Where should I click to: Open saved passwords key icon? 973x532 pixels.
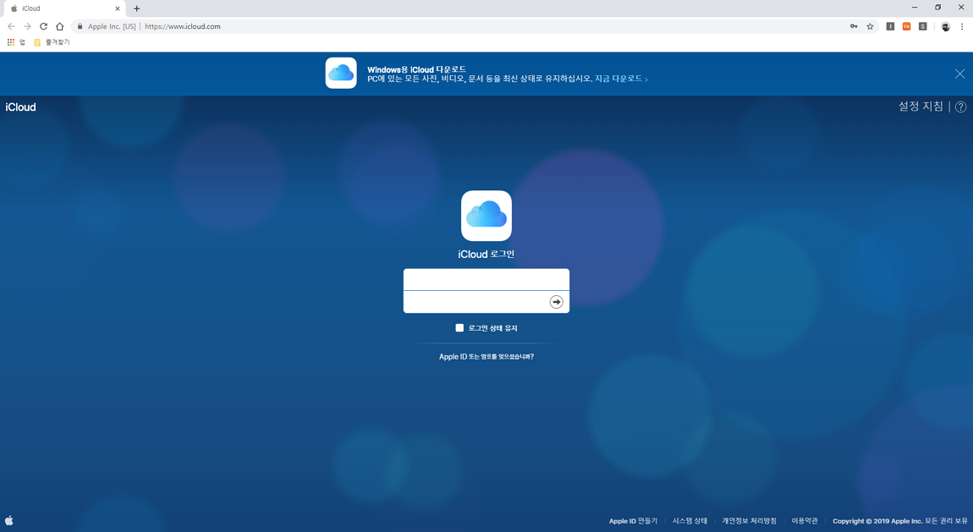click(854, 26)
